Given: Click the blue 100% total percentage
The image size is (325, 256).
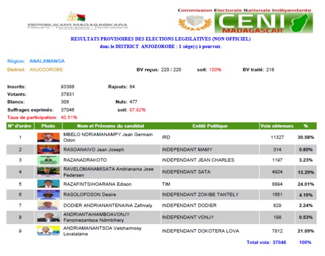Looking at the screenshot, I should pyautogui.click(x=305, y=242).
